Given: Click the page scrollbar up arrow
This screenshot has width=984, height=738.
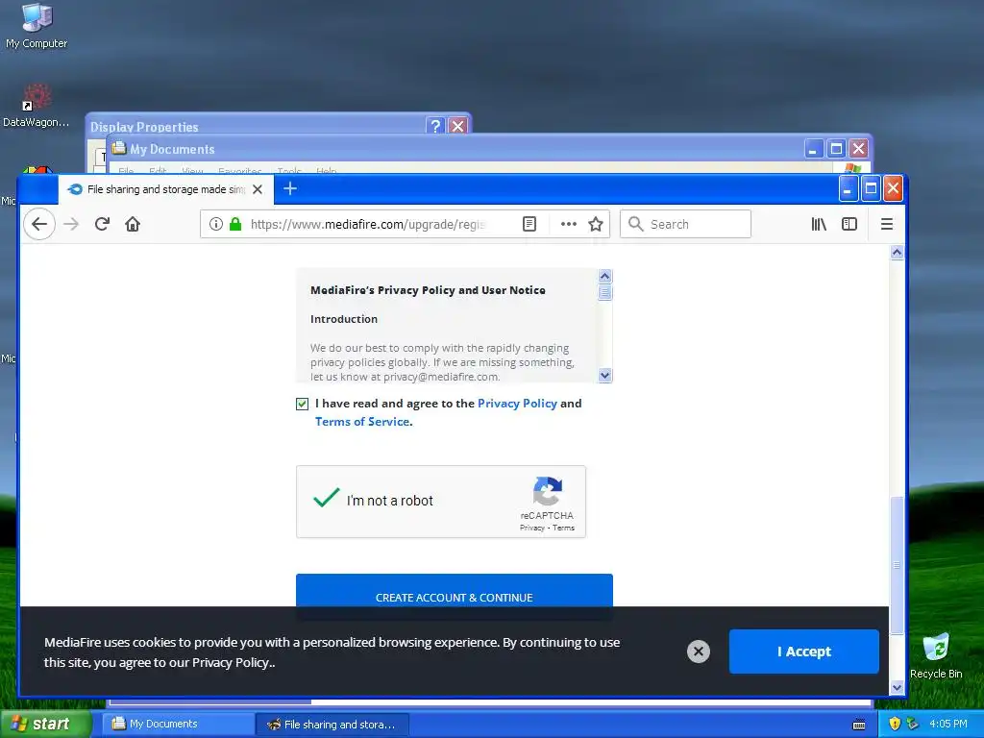Looking at the screenshot, I should (x=897, y=253).
